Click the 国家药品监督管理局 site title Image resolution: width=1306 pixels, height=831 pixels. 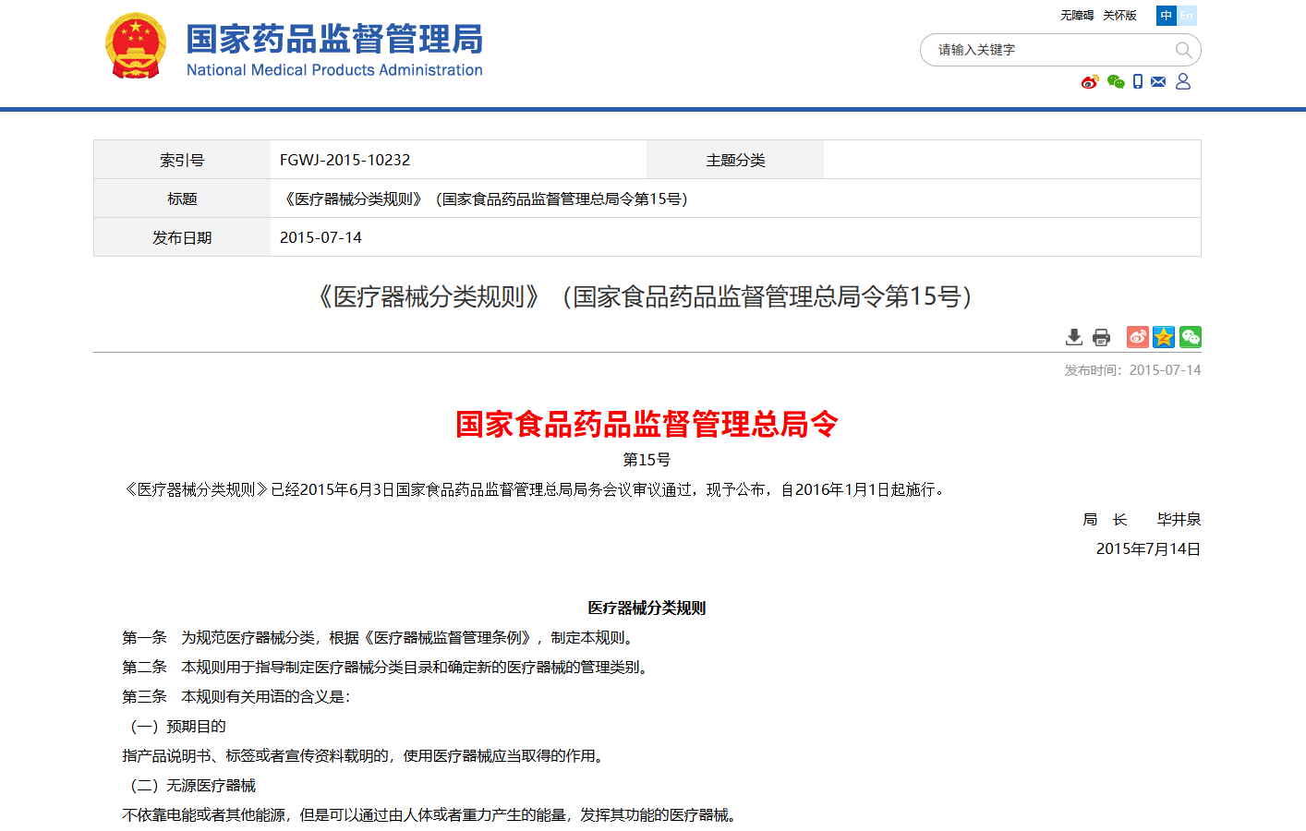[334, 40]
